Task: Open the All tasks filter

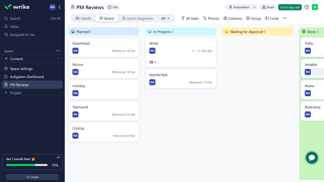Action: coord(190,18)
